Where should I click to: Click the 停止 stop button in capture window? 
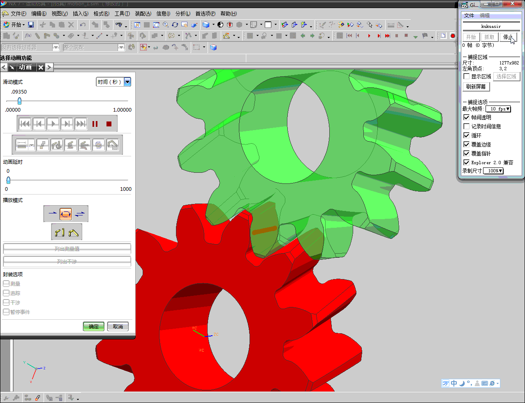point(509,37)
